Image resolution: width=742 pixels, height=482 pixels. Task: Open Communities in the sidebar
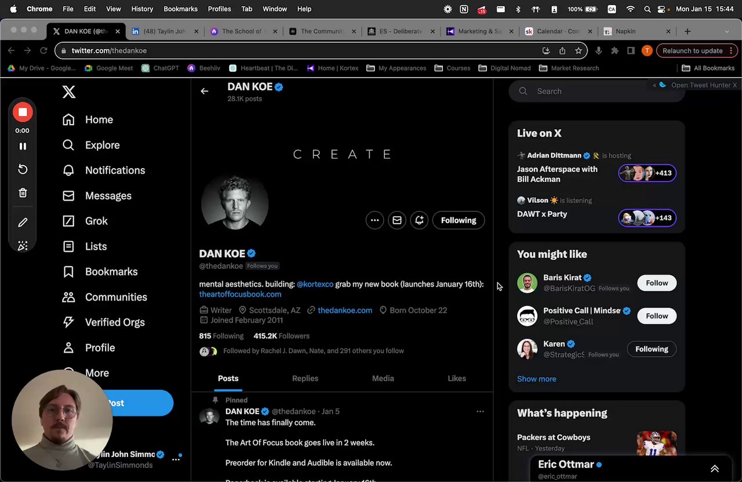pos(104,297)
